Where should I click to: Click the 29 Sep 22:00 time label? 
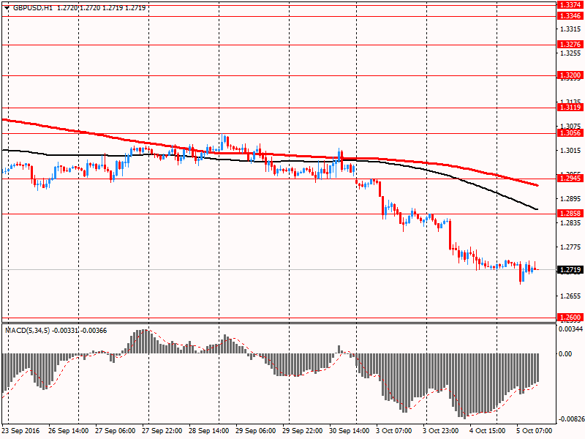303,430
